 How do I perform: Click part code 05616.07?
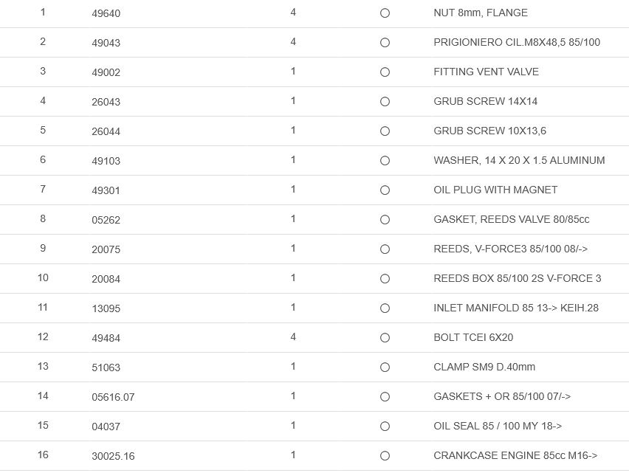coord(113,397)
